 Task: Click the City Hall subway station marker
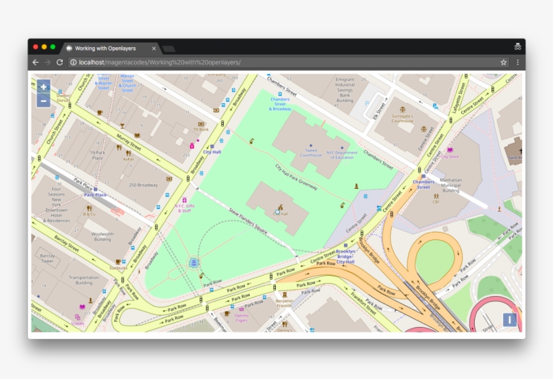pyautogui.click(x=212, y=147)
